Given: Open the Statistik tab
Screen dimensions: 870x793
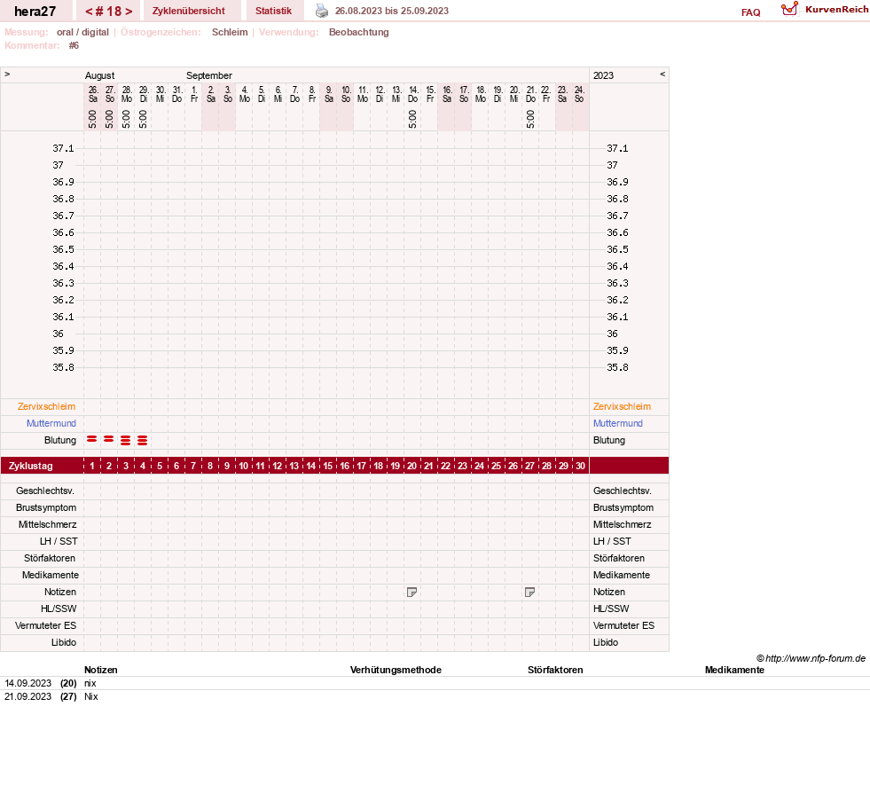Looking at the screenshot, I should 273,12.
